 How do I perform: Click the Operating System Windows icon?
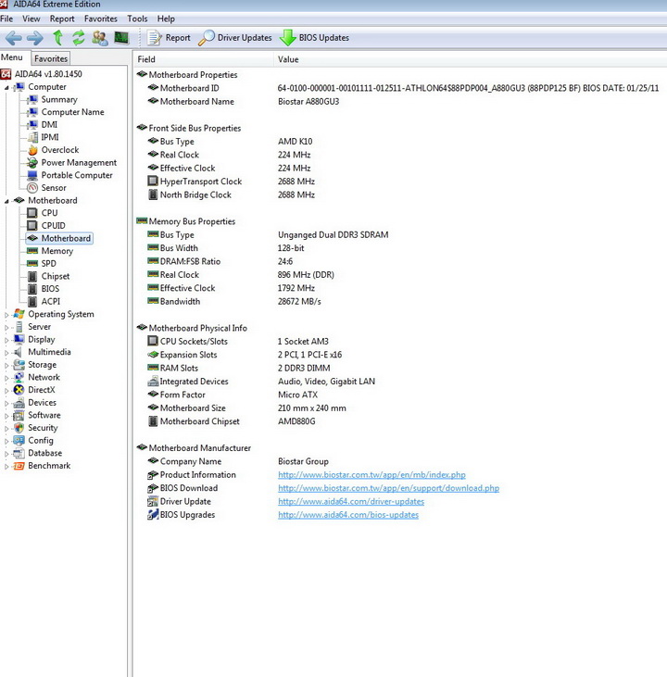19,314
